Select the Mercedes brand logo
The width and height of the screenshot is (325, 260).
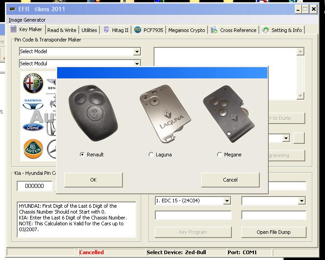[52, 149]
